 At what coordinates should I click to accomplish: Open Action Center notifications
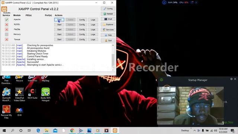pos(232,131)
